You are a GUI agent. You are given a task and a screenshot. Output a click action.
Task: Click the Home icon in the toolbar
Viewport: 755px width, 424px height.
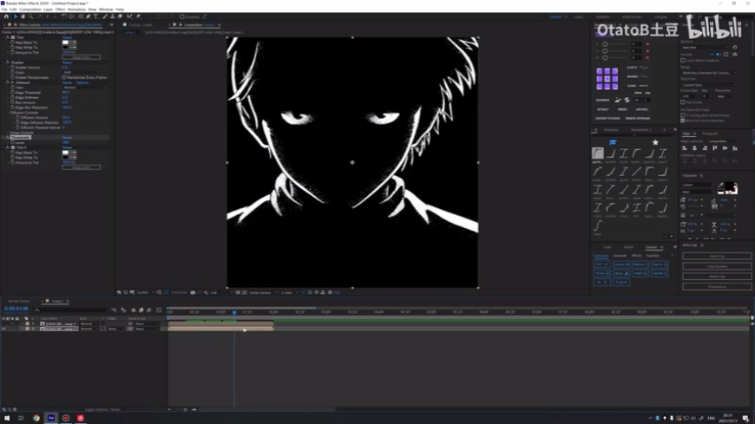pos(6,16)
